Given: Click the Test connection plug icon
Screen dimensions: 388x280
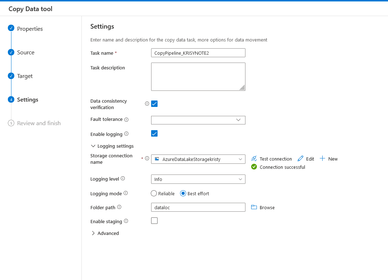Looking at the screenshot, I should coord(254,159).
